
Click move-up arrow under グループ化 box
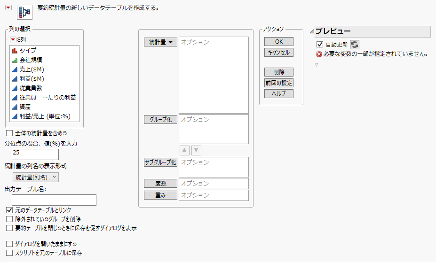click(184, 150)
